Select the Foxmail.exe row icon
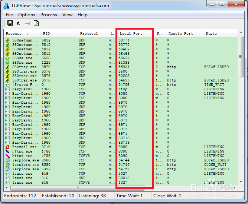This screenshot has width=248, height=204. click(7, 147)
